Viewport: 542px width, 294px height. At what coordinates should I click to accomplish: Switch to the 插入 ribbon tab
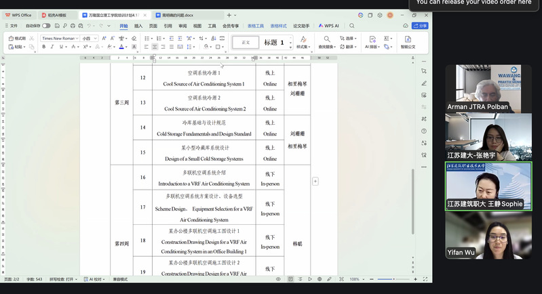point(138,26)
